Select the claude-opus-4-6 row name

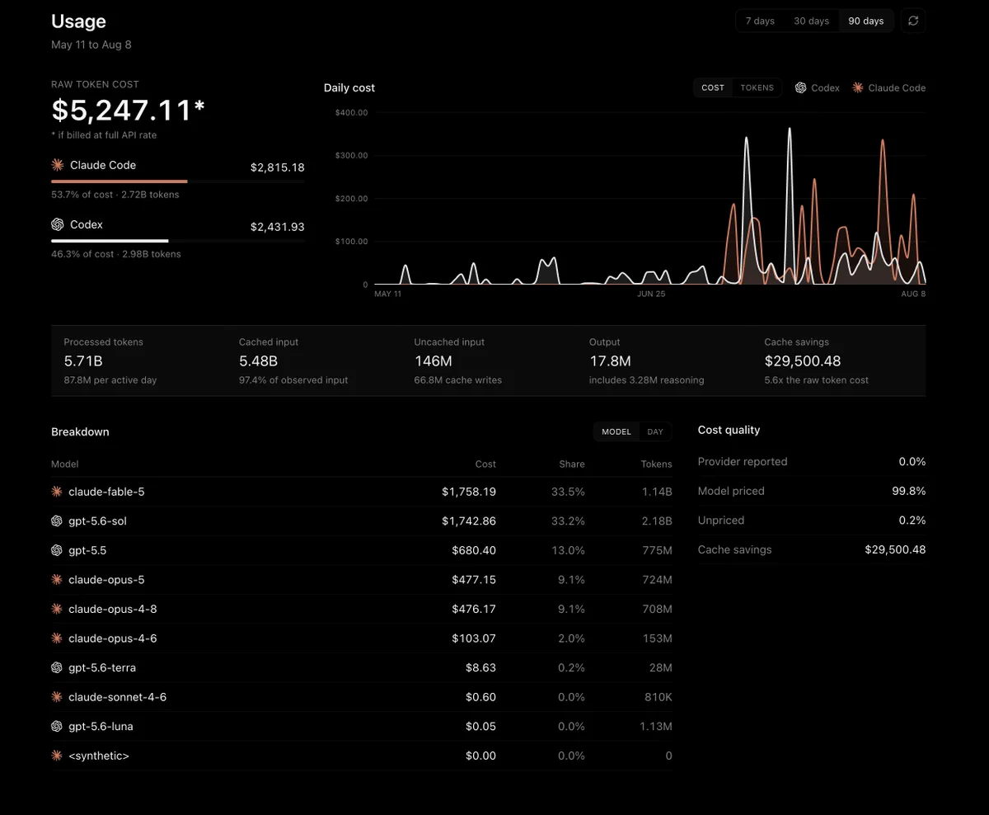(x=113, y=638)
